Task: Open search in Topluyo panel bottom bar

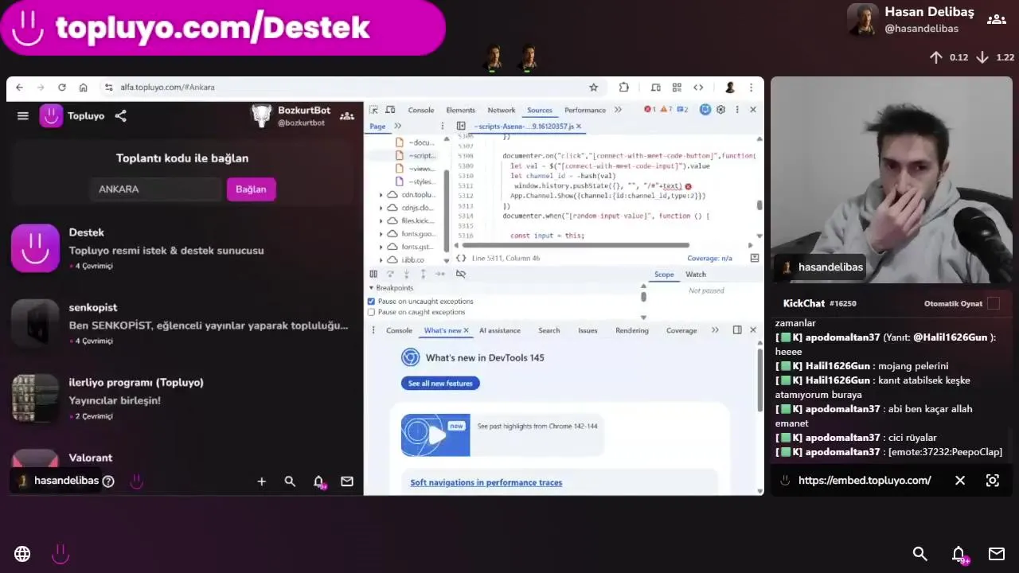Action: coord(290,481)
